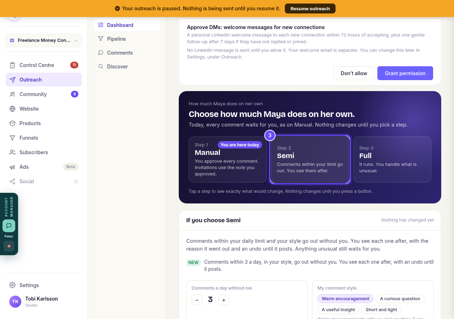Screen dimensions: 454x319
Task: Open the Comments tab
Action: (x=127, y=53)
